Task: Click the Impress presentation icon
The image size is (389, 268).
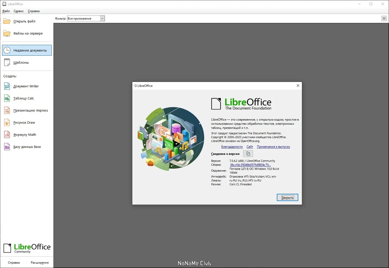Action: pyautogui.click(x=7, y=110)
